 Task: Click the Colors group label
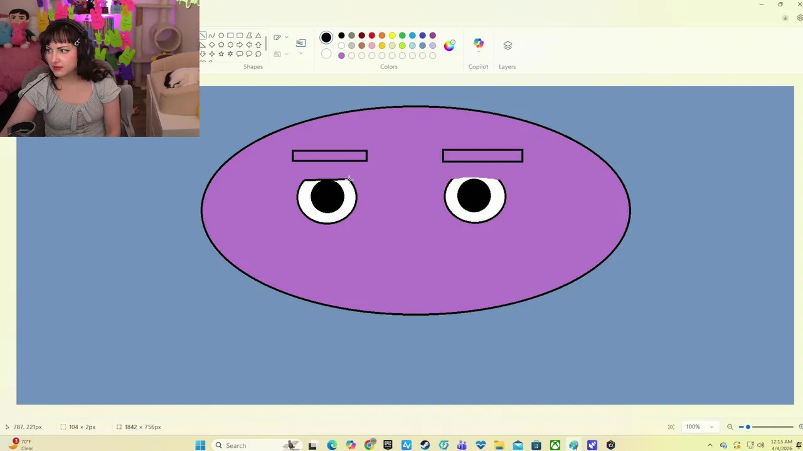point(388,66)
